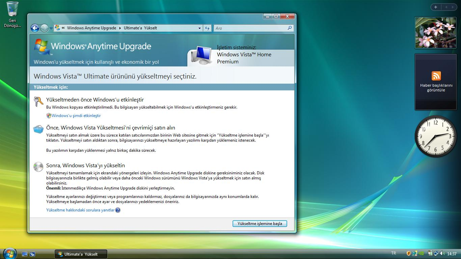The height and width of the screenshot is (259, 461).
Task: Expand the arrow after Windows Anytime Upgrade breadcrumb
Action: tap(120, 28)
